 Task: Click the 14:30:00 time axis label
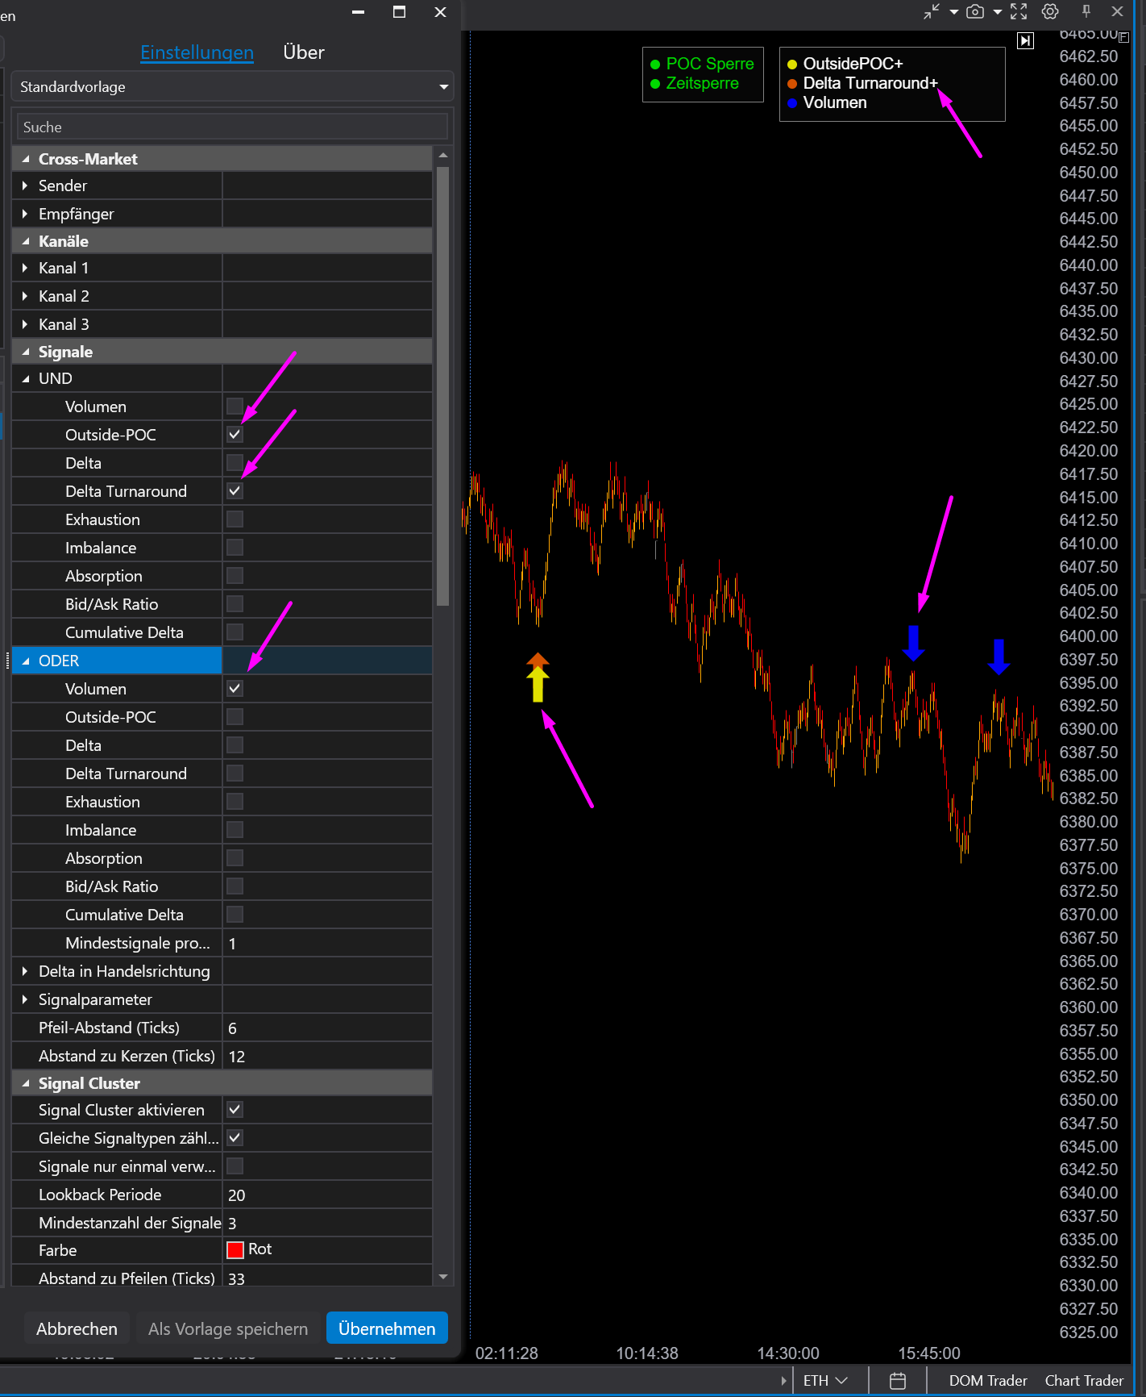pyautogui.click(x=788, y=1353)
